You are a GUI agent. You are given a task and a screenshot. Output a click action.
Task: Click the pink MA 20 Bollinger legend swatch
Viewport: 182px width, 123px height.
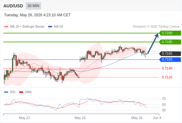pos(6,27)
